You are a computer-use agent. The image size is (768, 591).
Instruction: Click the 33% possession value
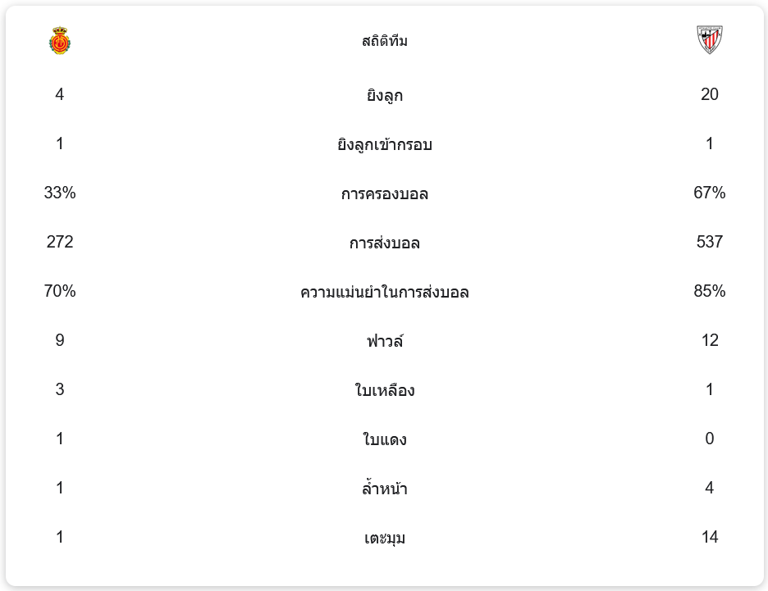(x=60, y=193)
